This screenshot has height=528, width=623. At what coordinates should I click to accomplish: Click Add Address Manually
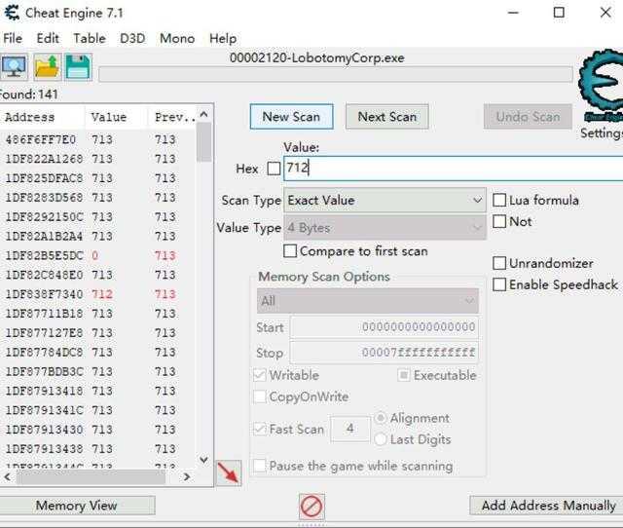[x=548, y=506]
